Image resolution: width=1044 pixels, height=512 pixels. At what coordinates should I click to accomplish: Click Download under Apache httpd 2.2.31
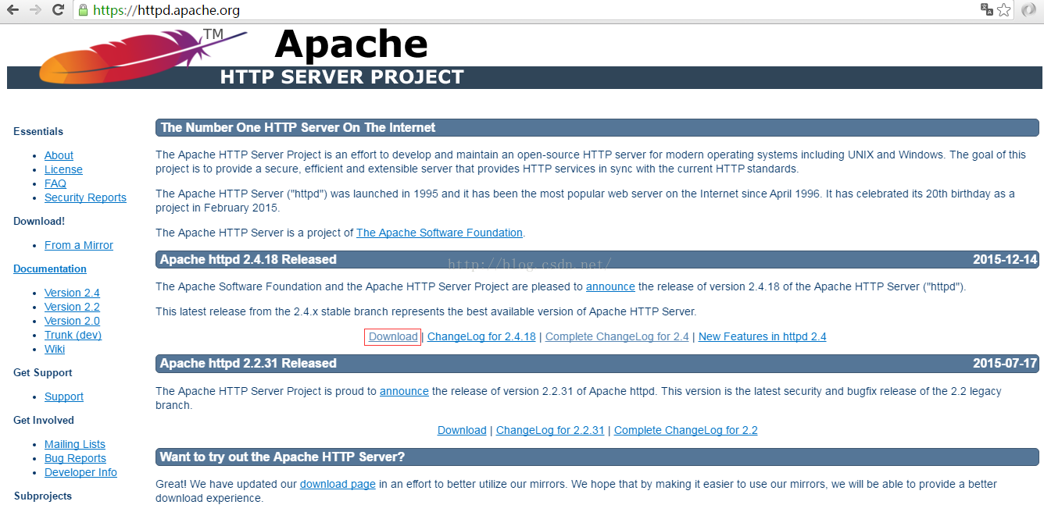click(x=462, y=430)
